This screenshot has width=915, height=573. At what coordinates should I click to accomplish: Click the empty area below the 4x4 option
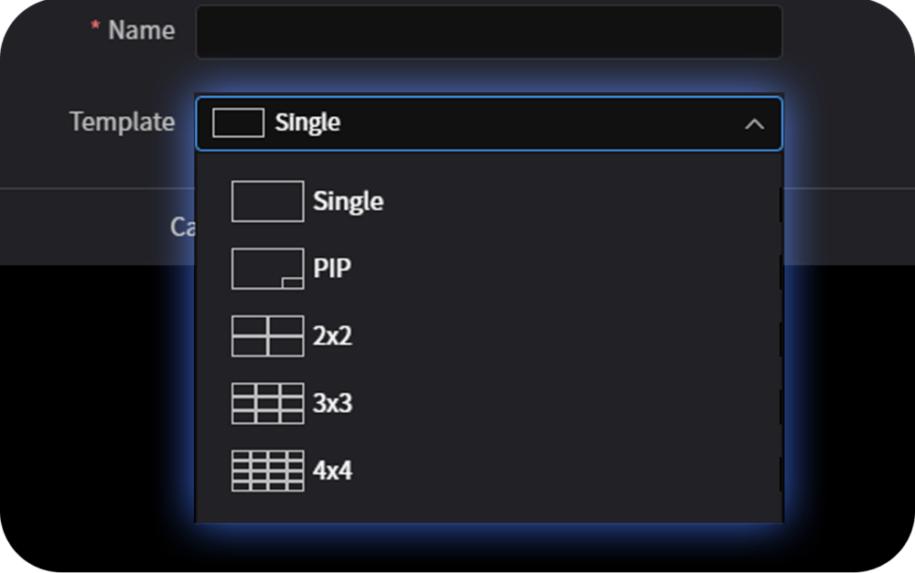489,507
